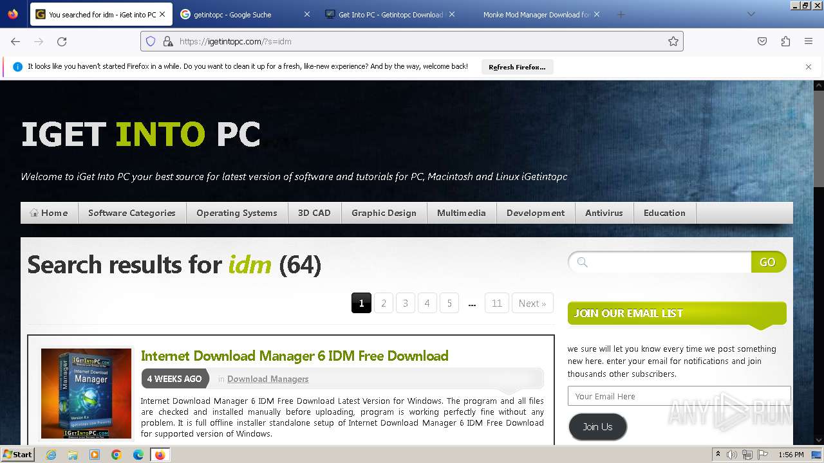
Task: Close the Google Suche tab
Action: [307, 14]
